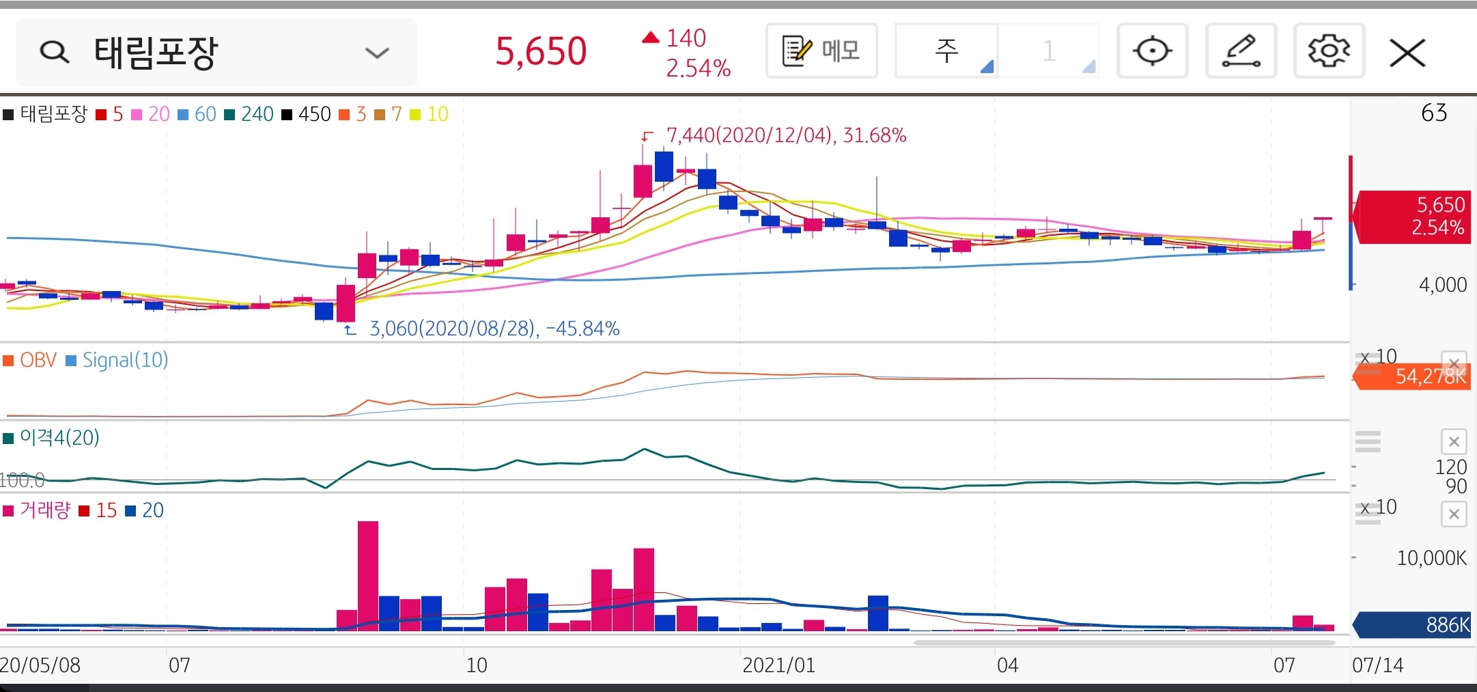Select the Signal(10) indicator label
The width and height of the screenshot is (1477, 692).
(x=117, y=360)
